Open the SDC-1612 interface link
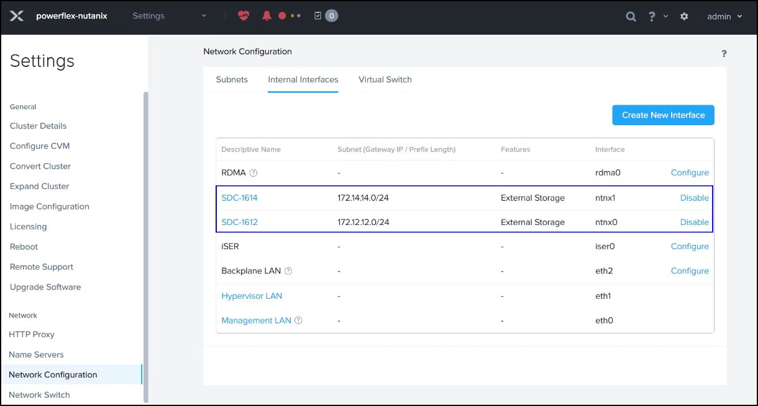The height and width of the screenshot is (406, 758). (x=239, y=222)
